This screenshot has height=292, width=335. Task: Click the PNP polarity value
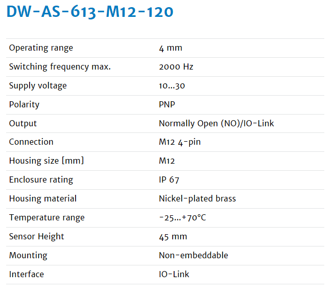click(167, 105)
